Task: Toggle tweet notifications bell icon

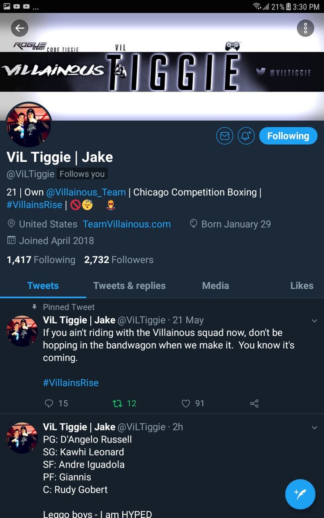Action: (x=247, y=136)
